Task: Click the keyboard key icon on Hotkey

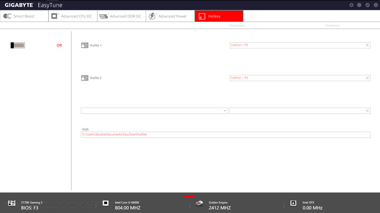Action: [202, 16]
